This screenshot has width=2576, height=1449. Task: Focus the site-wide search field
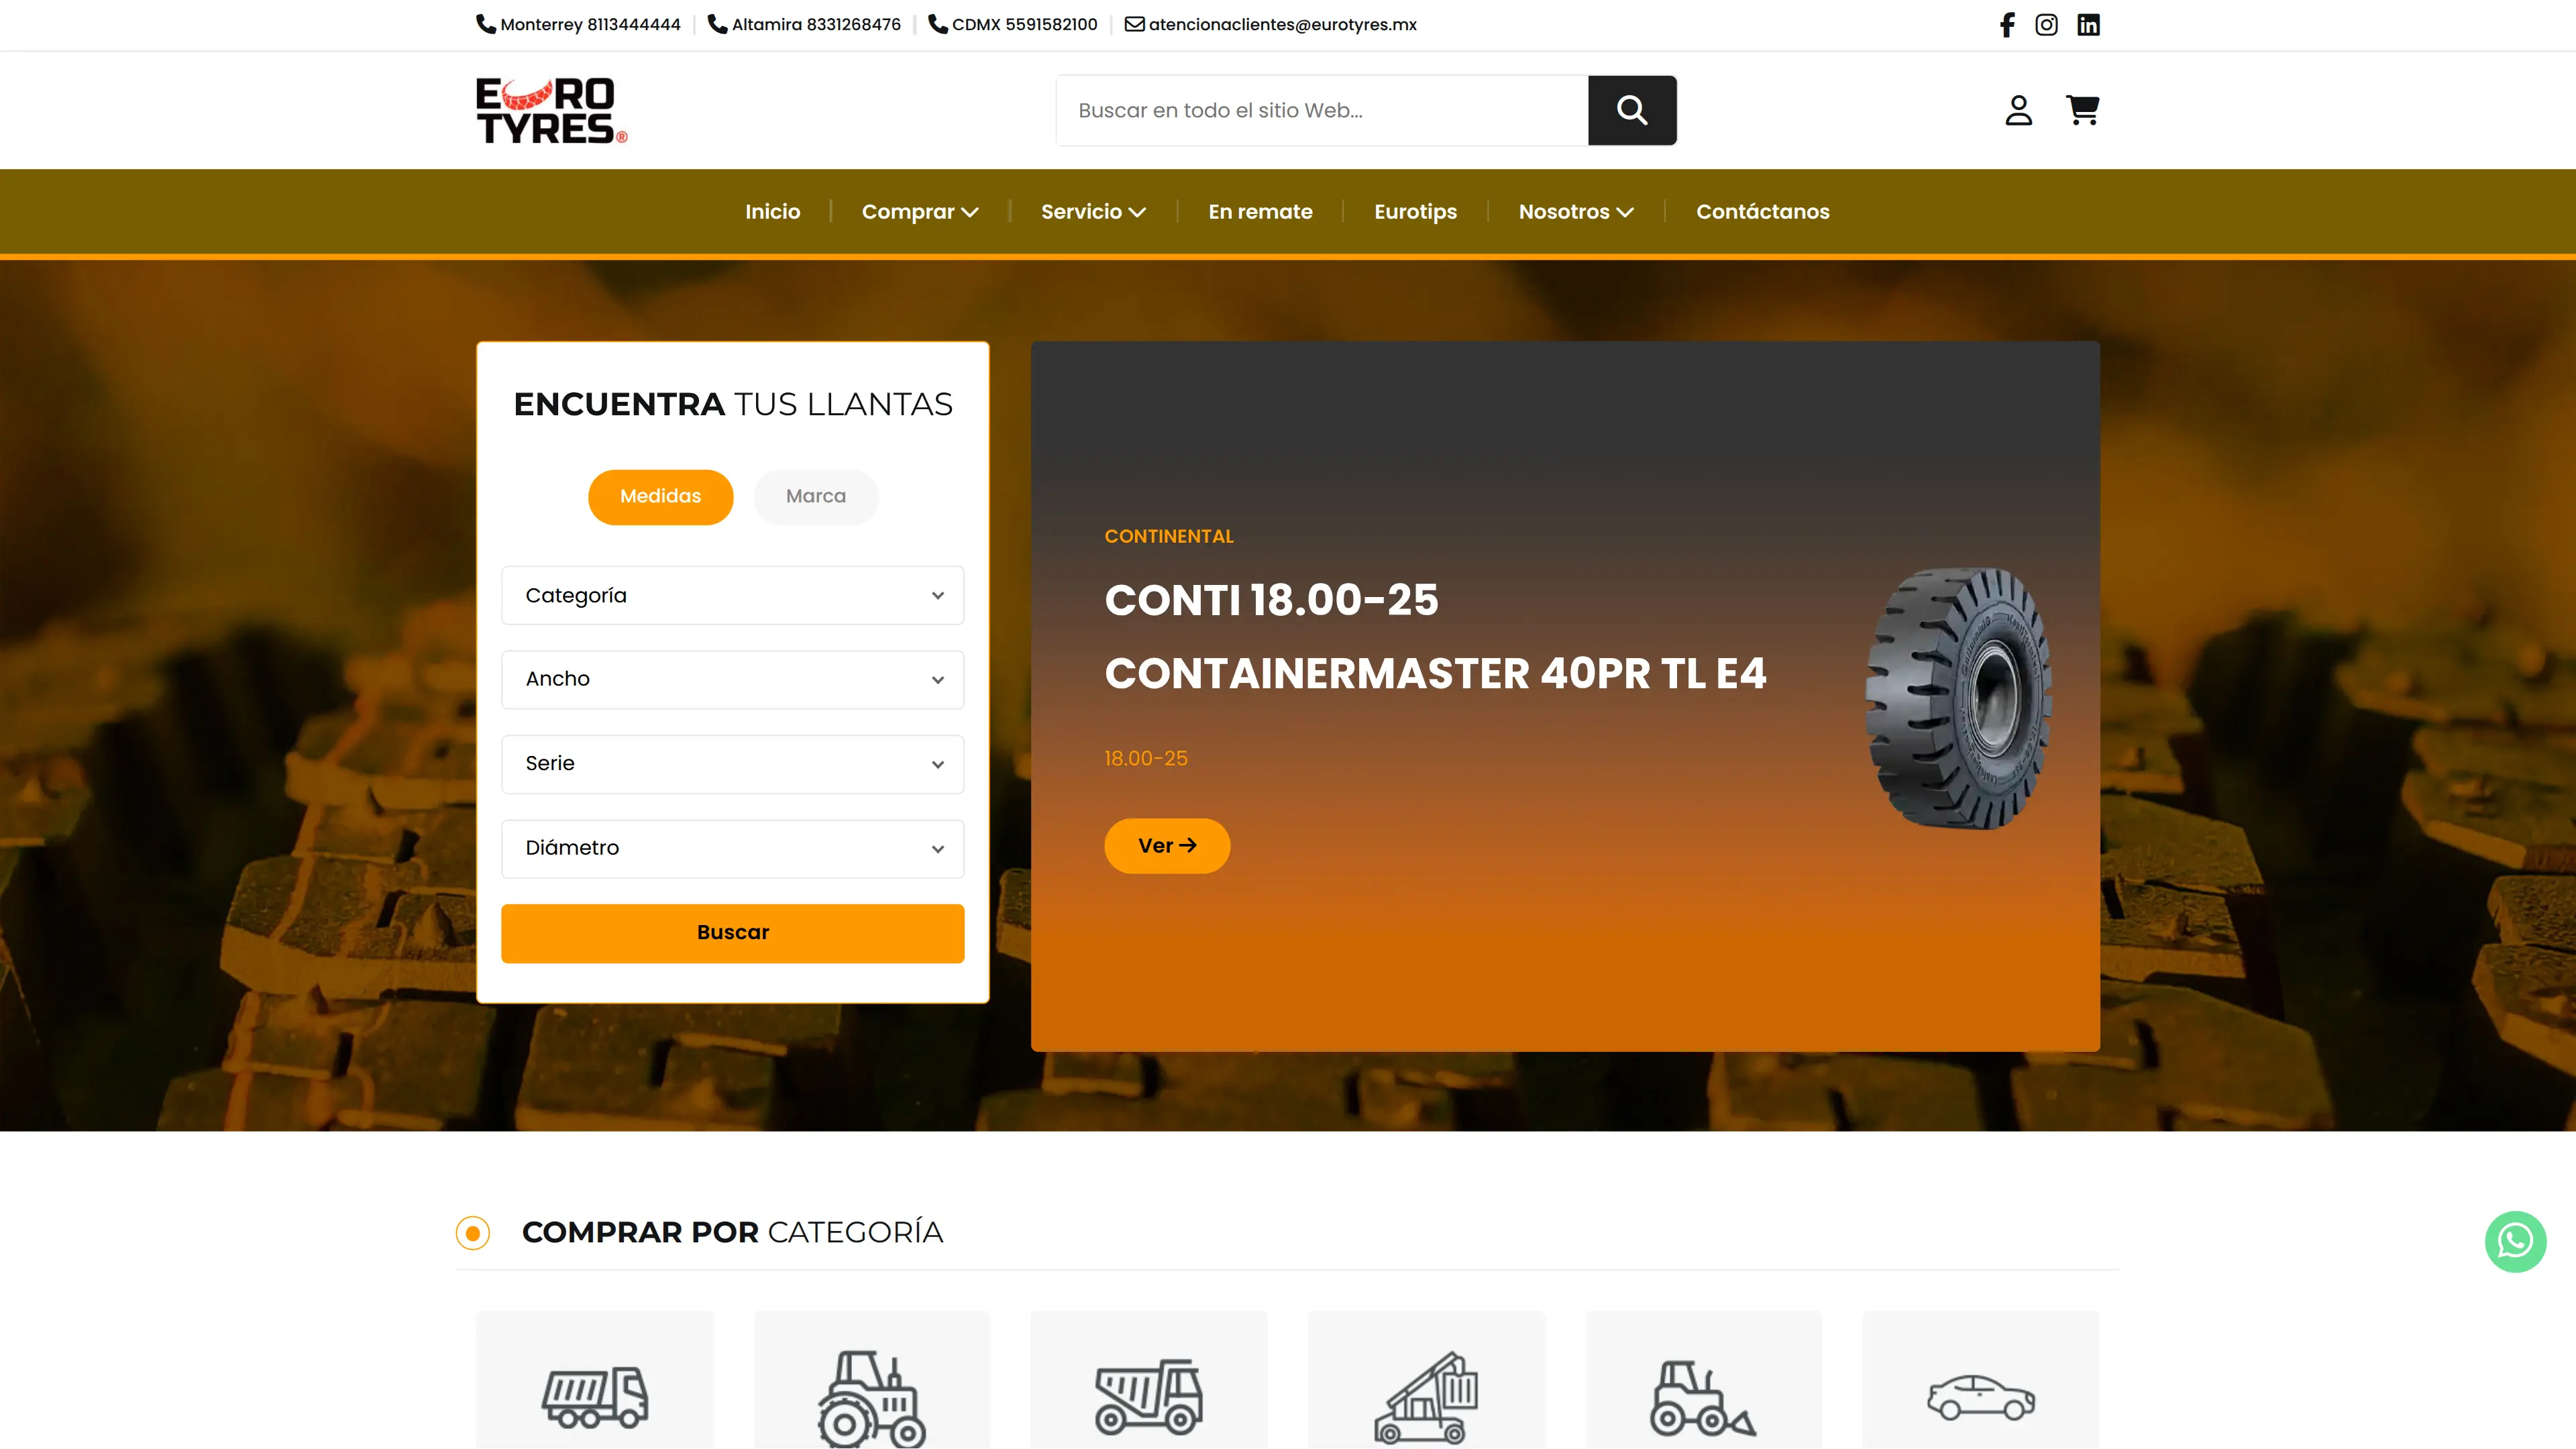pos(1322,110)
